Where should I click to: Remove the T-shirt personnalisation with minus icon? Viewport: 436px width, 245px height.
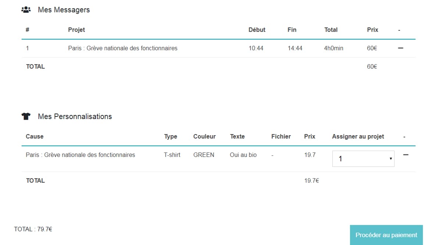click(x=406, y=155)
